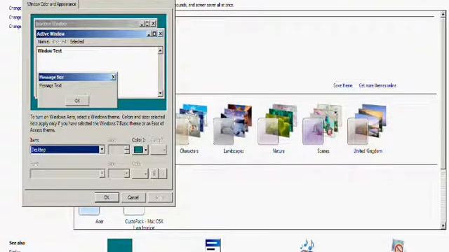
Task: Select the CustoPack Mac OSX theme
Action: coord(144,224)
